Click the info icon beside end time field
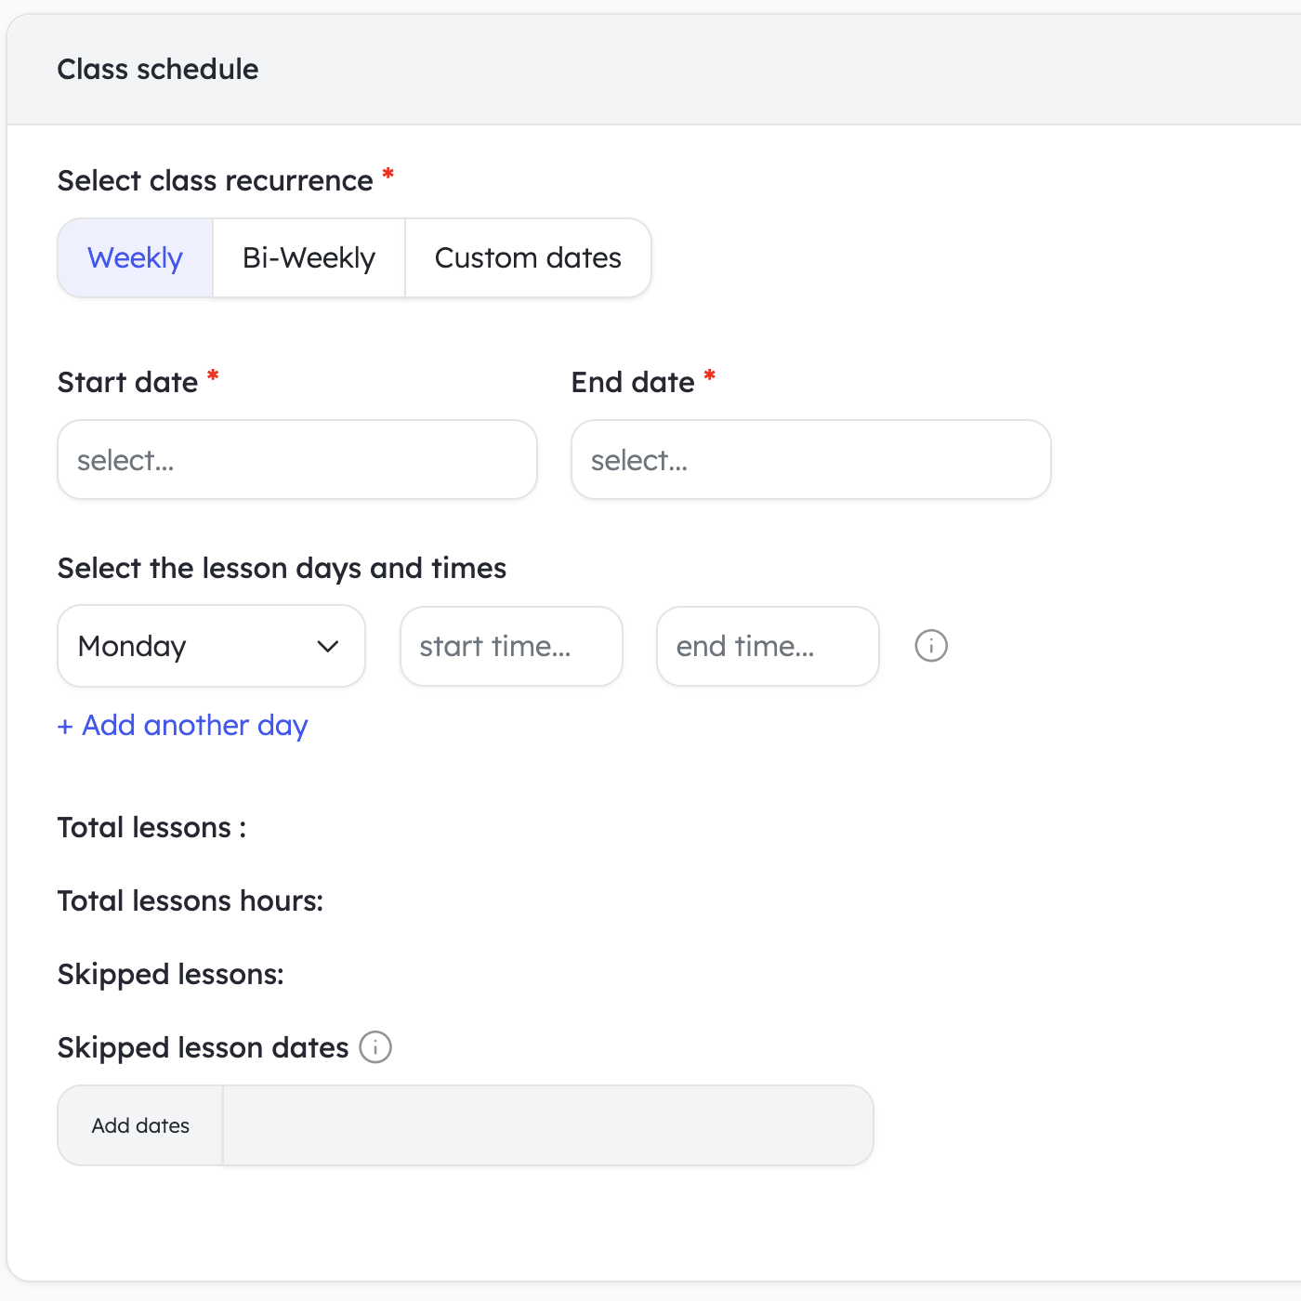This screenshot has width=1301, height=1301. [930, 646]
